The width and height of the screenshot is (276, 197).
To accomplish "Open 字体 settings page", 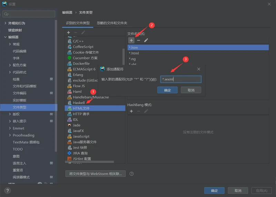I will click(16, 58).
